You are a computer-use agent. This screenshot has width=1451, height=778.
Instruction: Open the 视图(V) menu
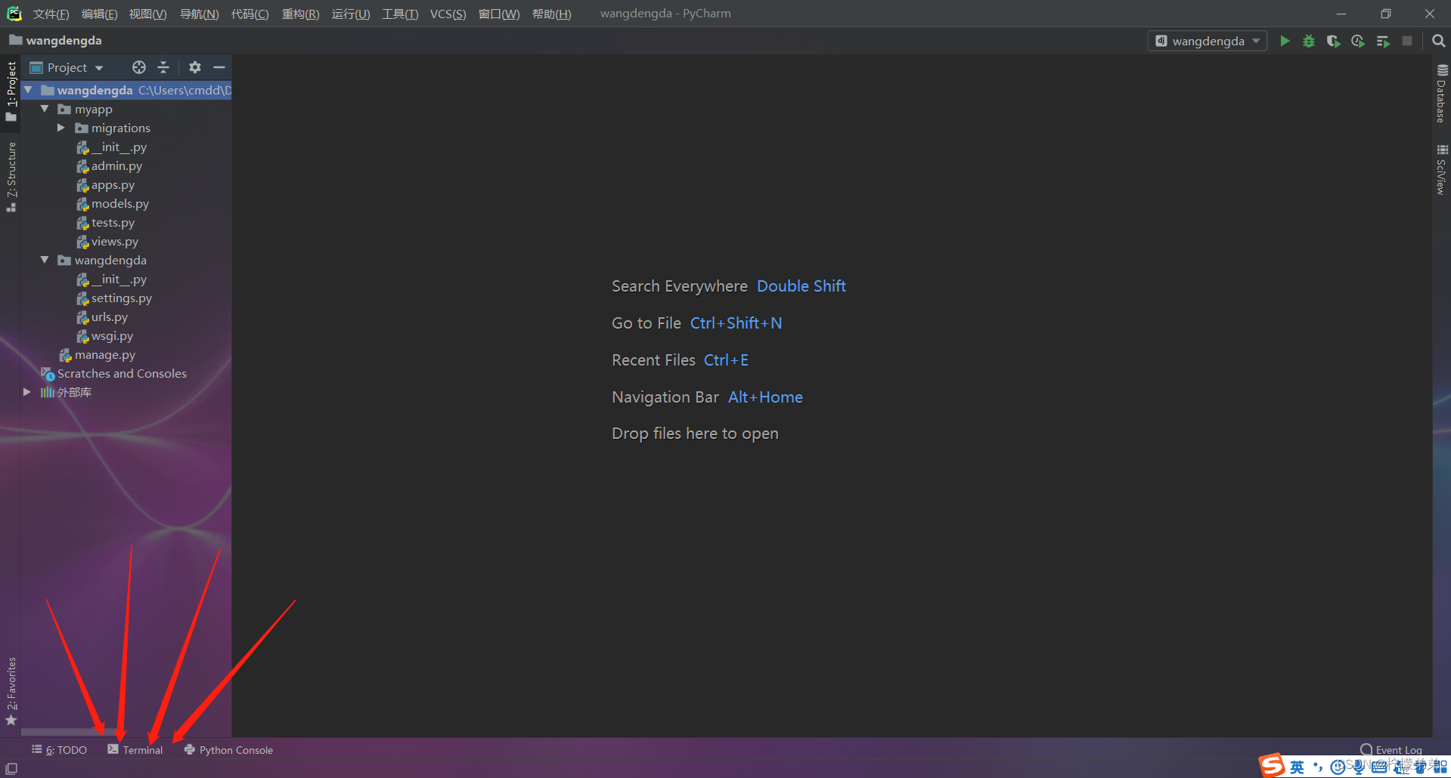pyautogui.click(x=147, y=14)
